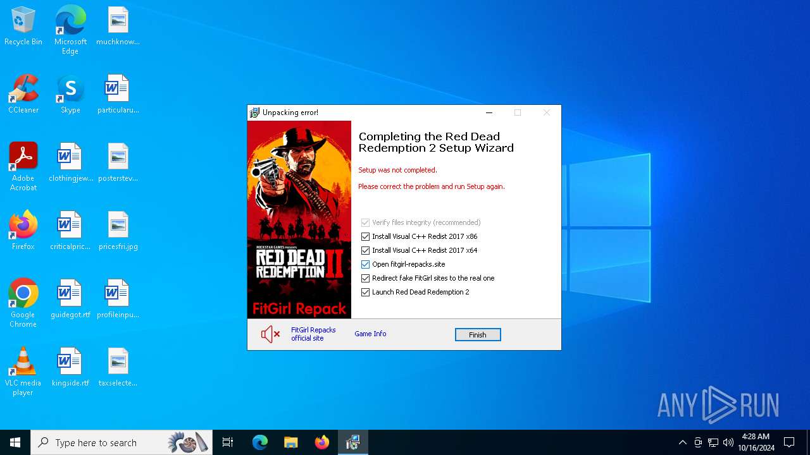Minimize the Unpacking error setup window

[x=489, y=112]
